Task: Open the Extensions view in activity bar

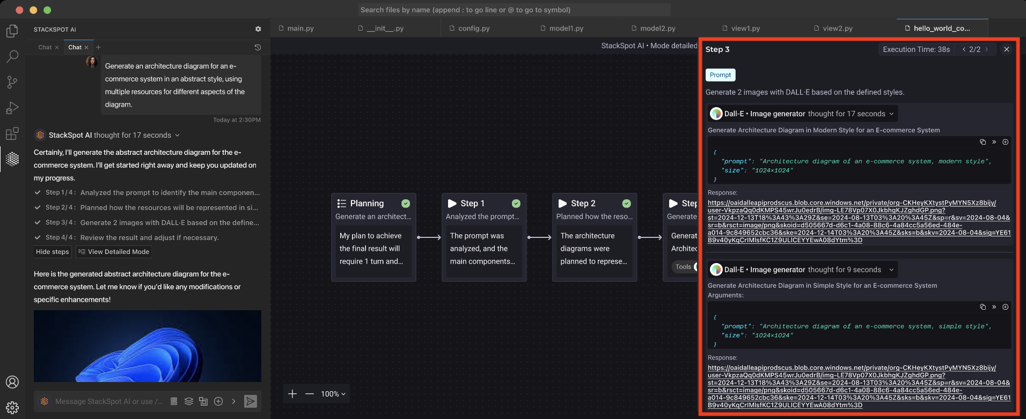Action: click(12, 133)
